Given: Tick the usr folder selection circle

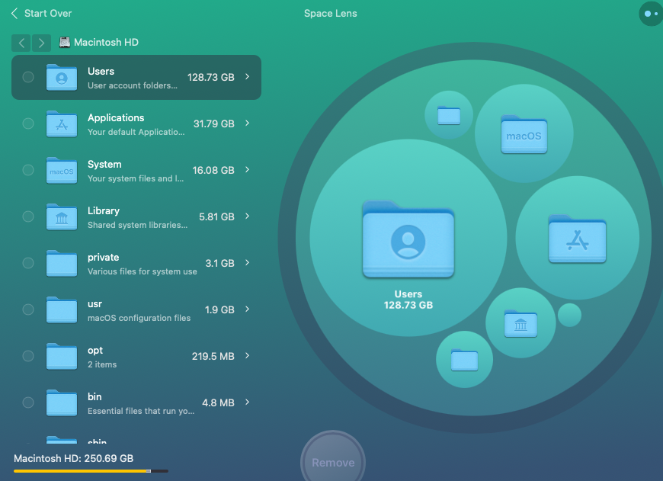Looking at the screenshot, I should [28, 309].
